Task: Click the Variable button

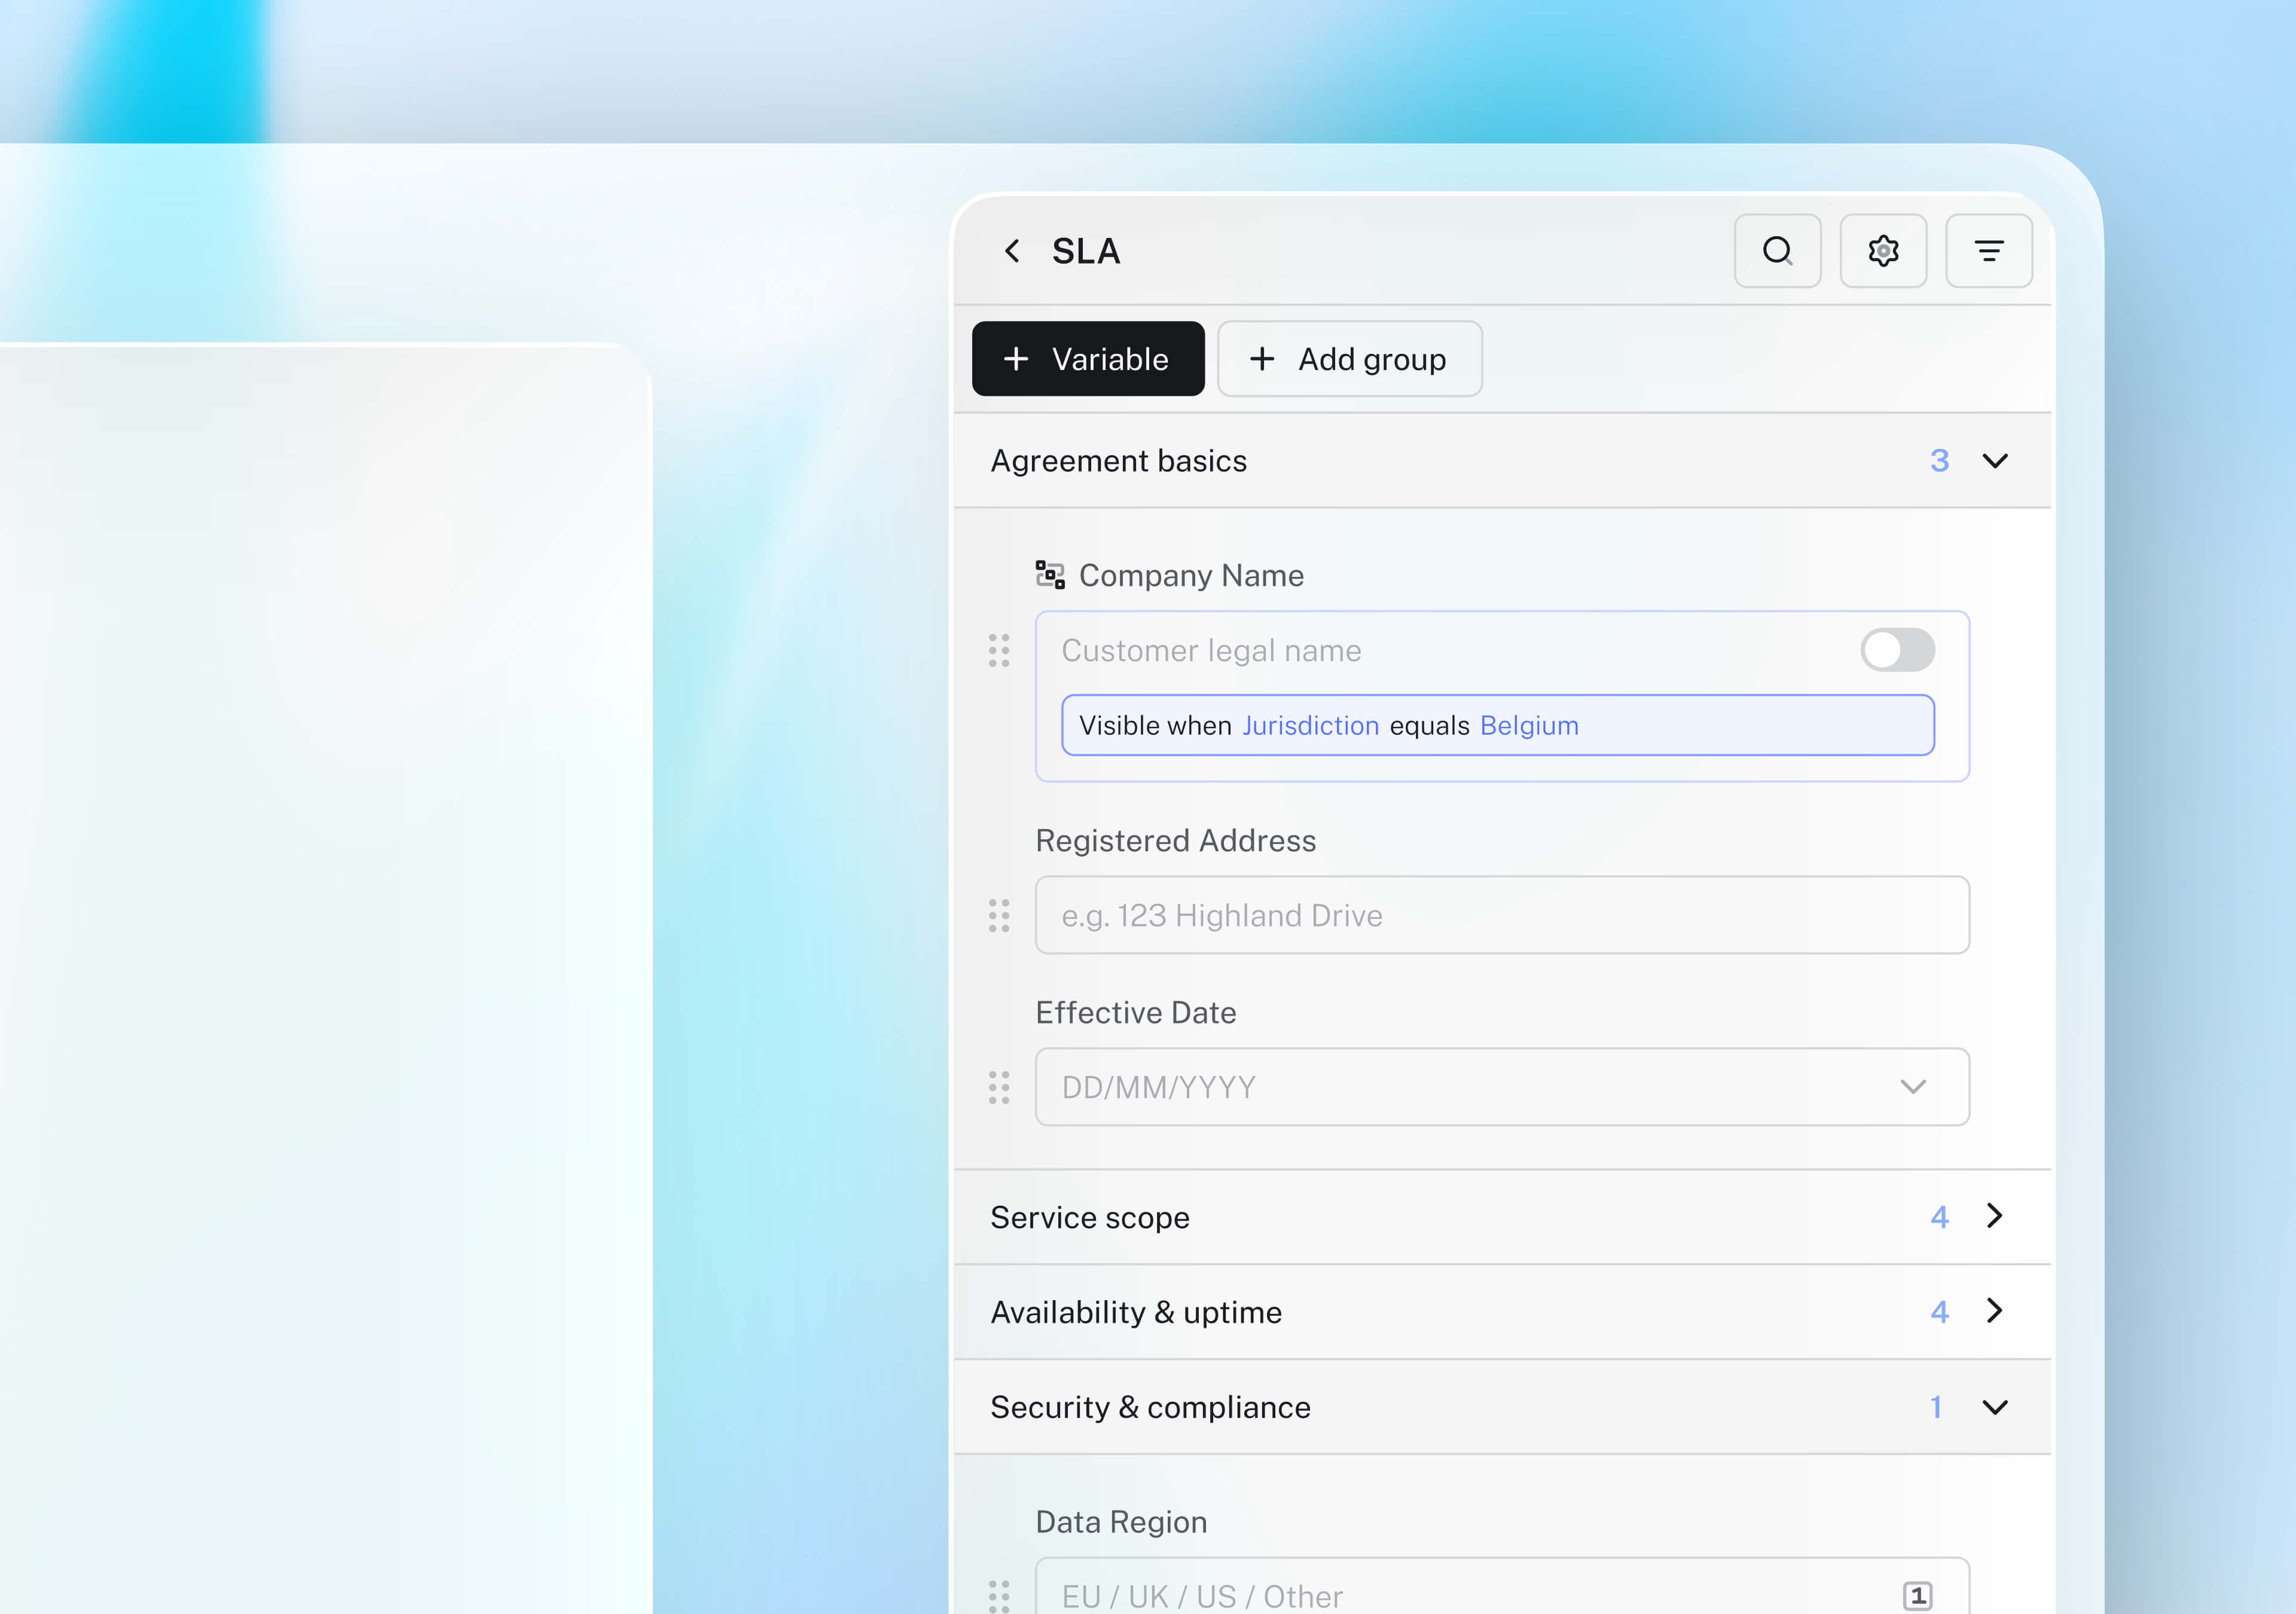Action: click(1088, 359)
